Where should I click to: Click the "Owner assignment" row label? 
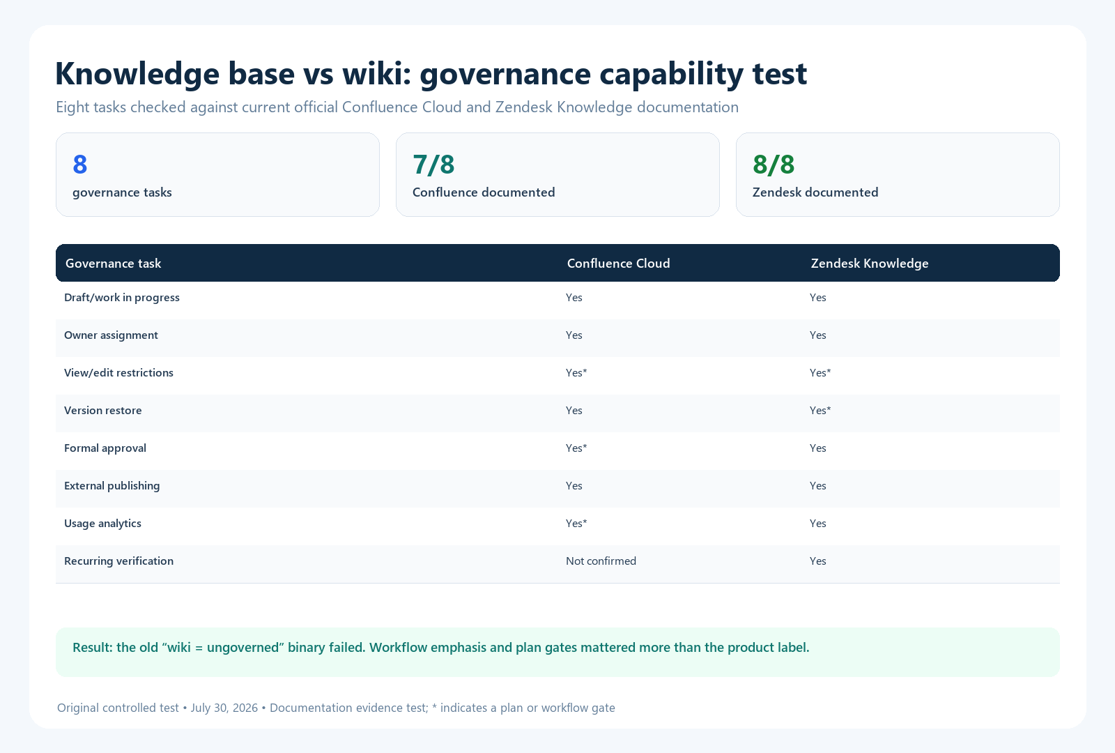[111, 335]
